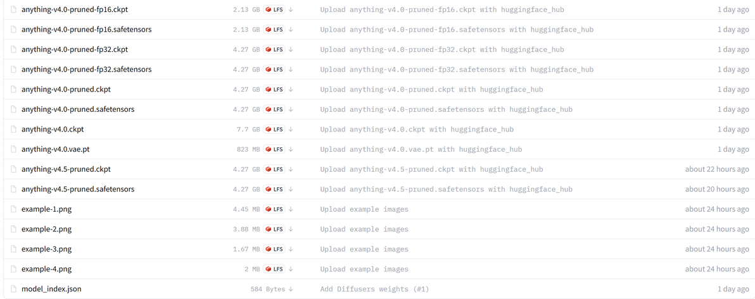
Task: View commit message for anything-v4.0.vae.pt upload
Action: click(x=421, y=149)
